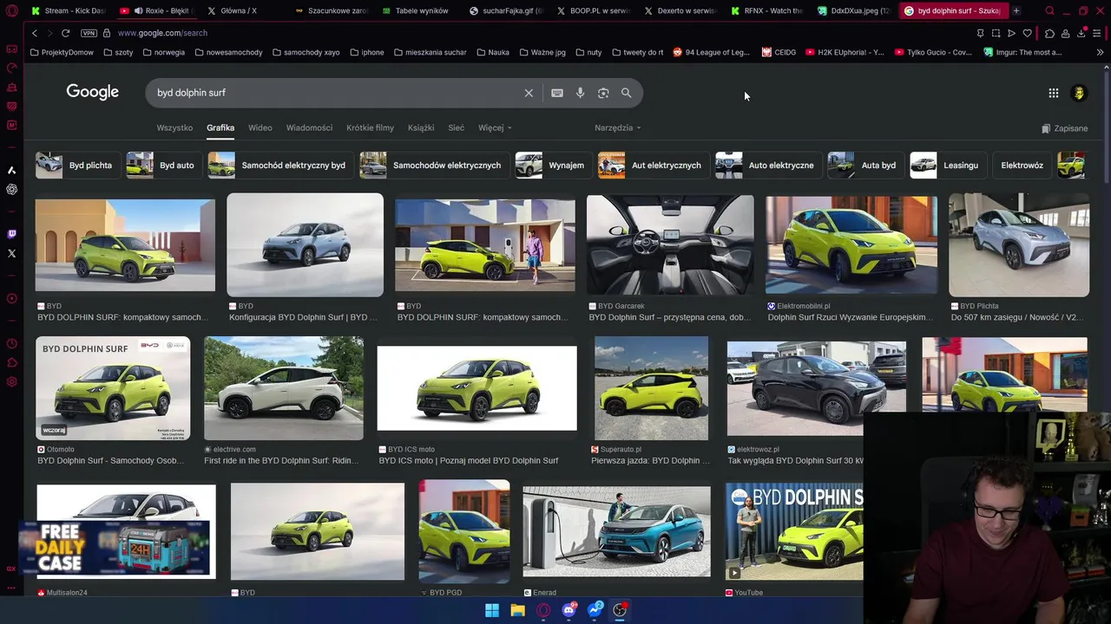The image size is (1111, 624).
Task: Open tab search magnifier in title bar
Action: point(1049,10)
